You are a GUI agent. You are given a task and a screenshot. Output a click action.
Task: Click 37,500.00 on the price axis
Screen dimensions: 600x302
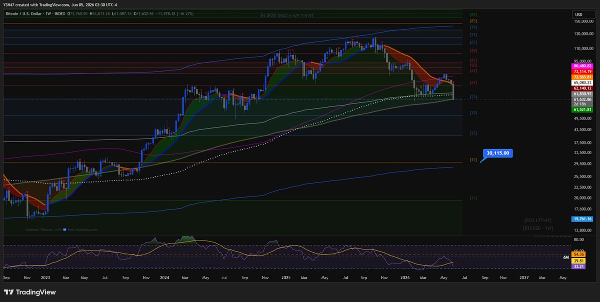click(583, 143)
